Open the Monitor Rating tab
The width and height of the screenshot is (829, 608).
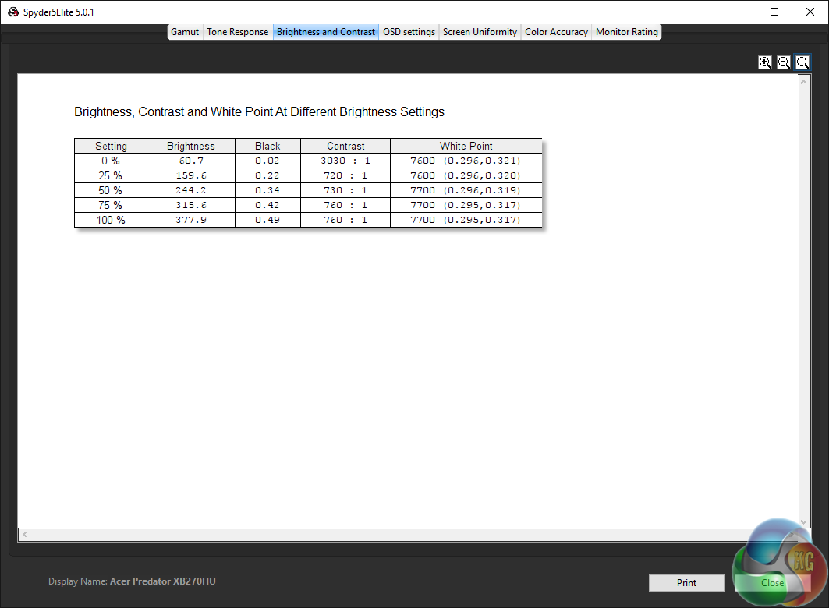tap(626, 32)
